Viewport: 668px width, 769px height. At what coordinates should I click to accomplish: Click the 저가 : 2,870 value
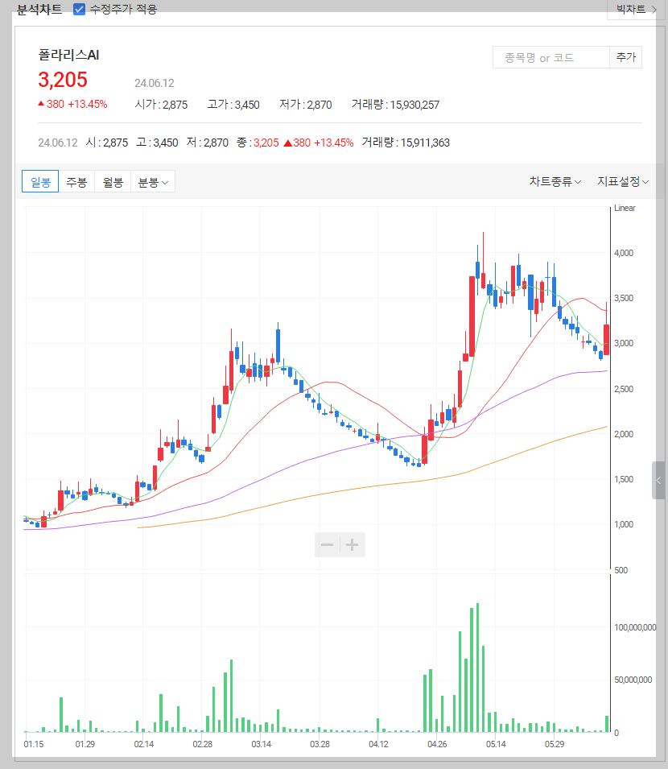point(305,105)
